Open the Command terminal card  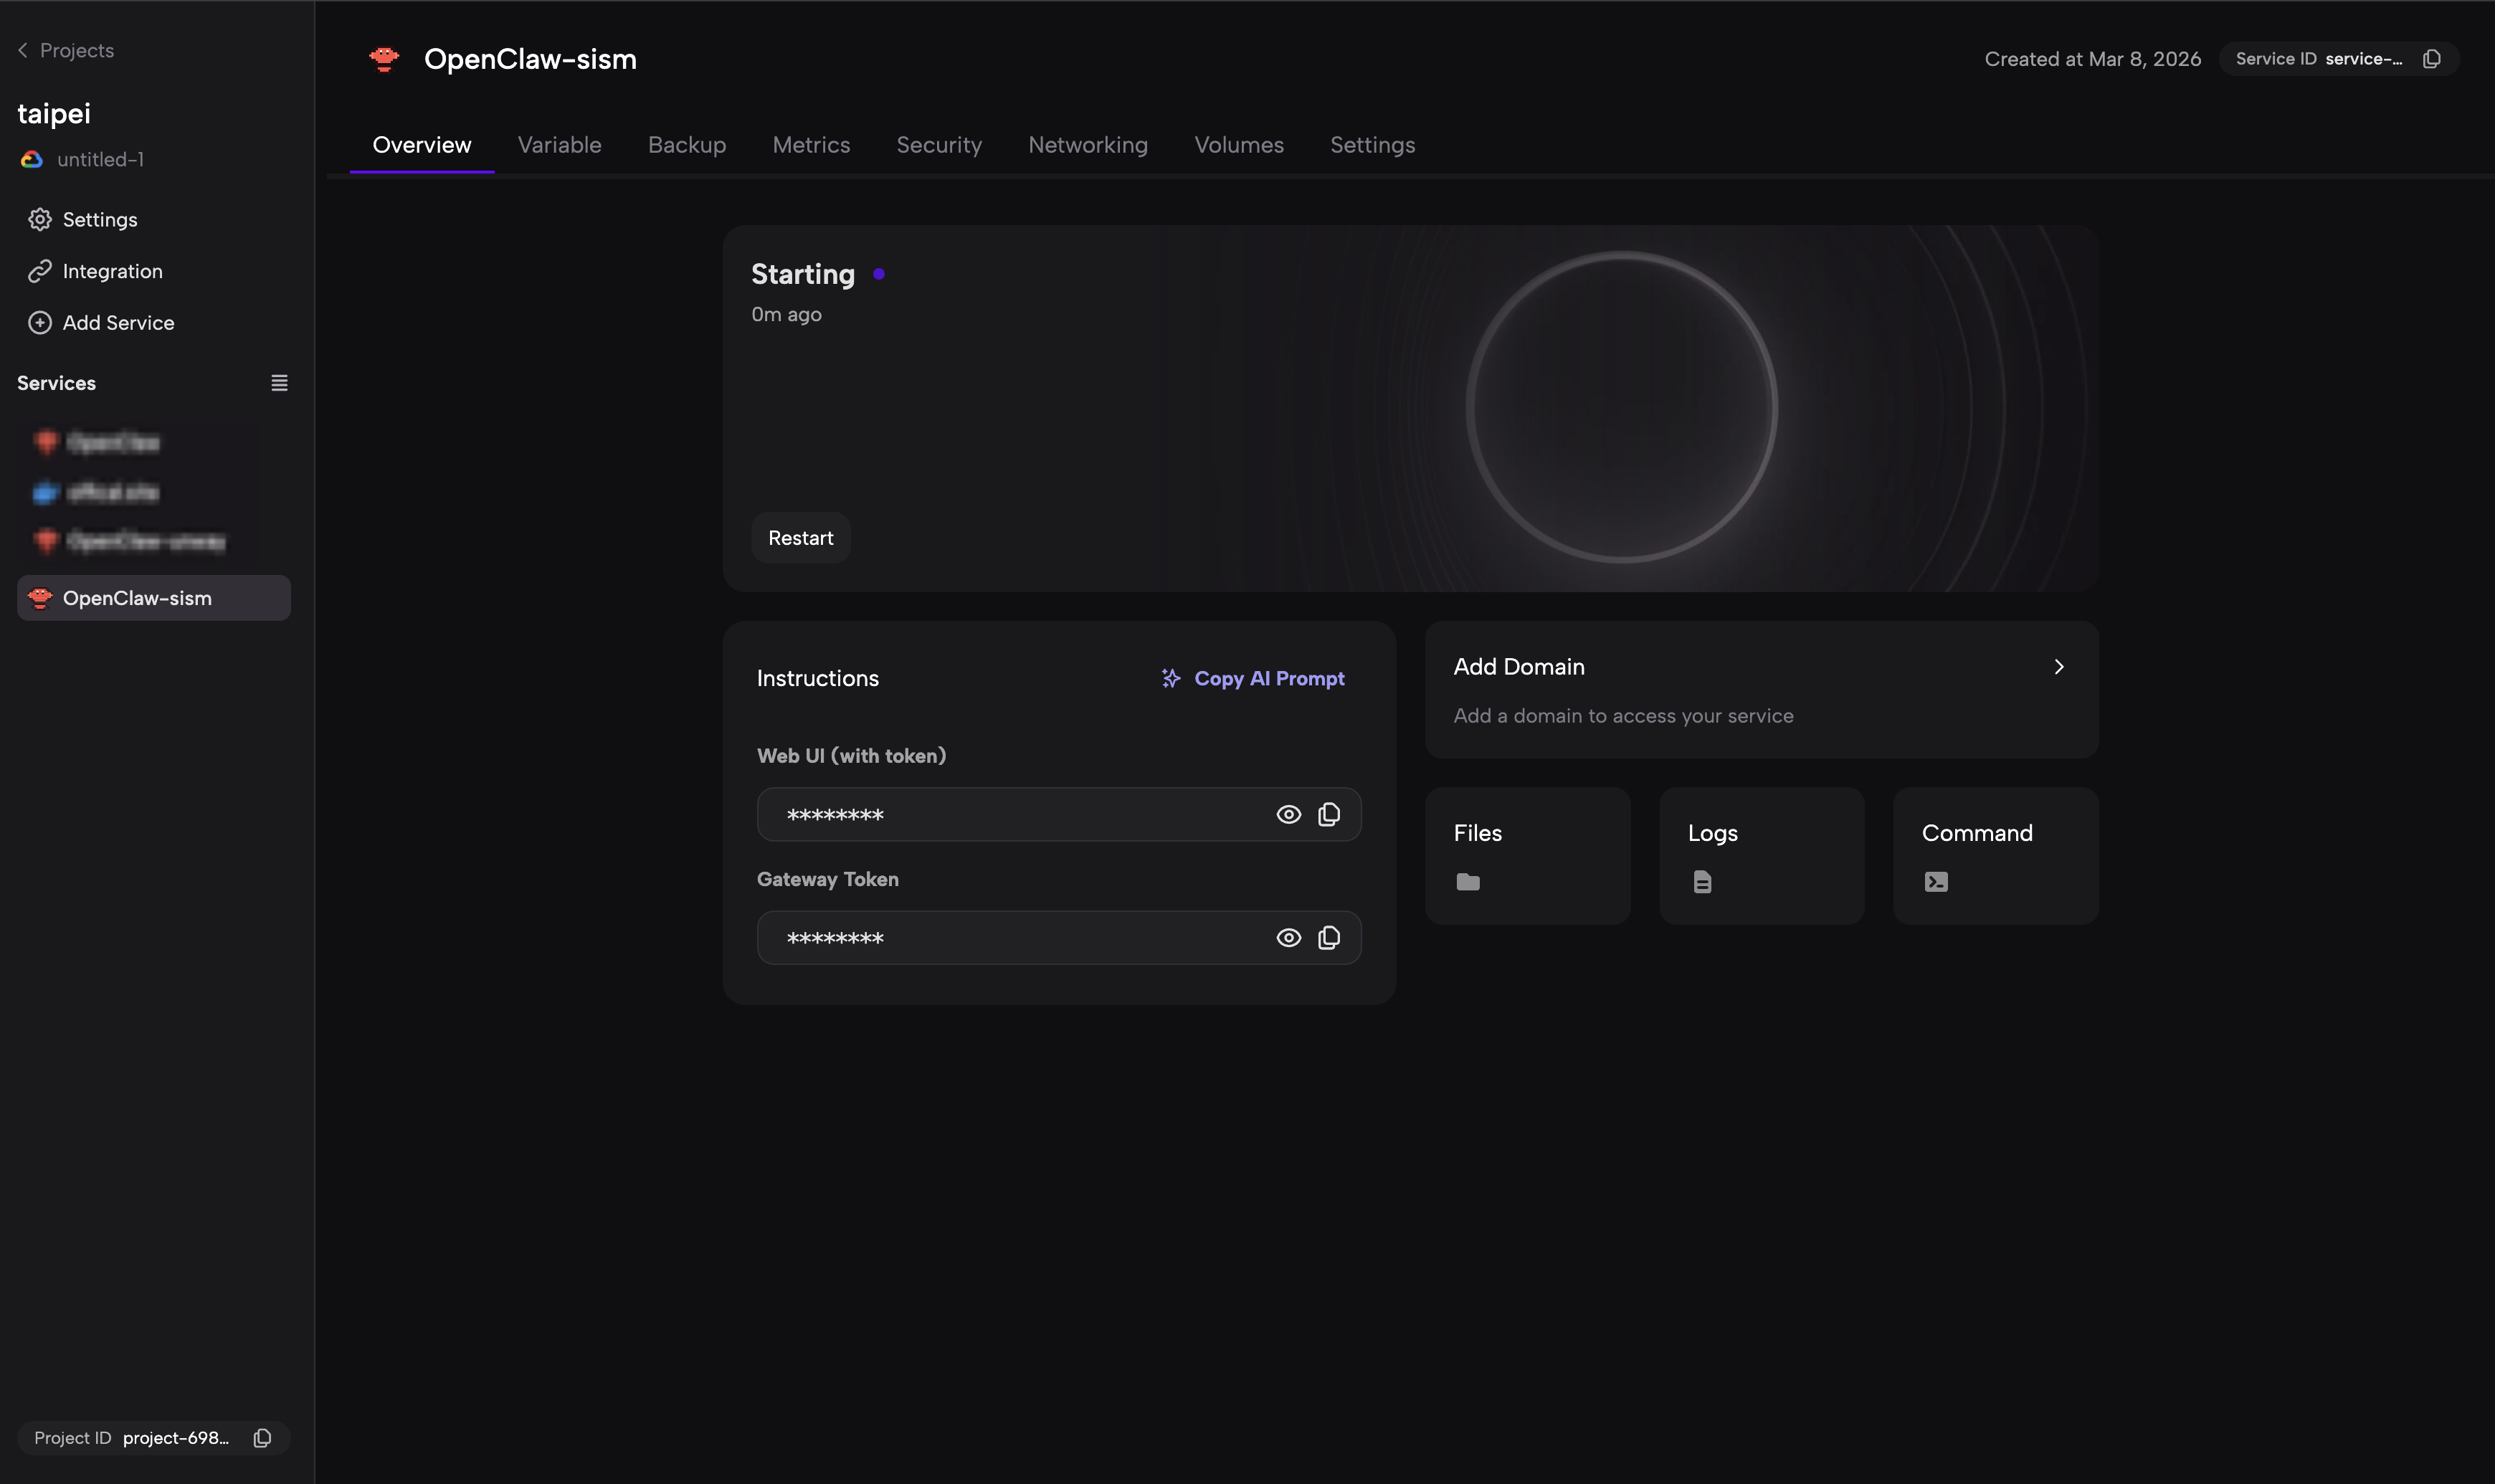click(x=1995, y=855)
